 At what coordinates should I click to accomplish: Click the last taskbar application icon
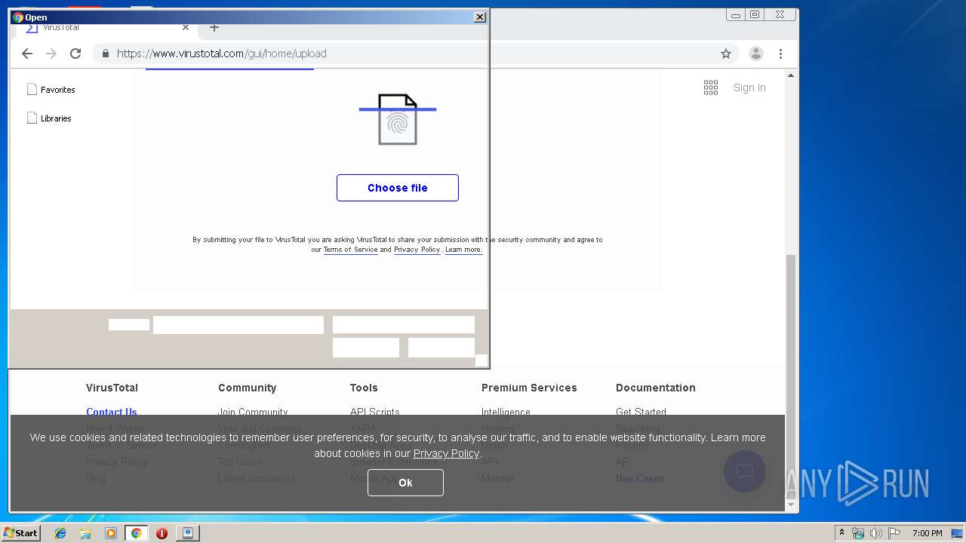[x=188, y=533]
